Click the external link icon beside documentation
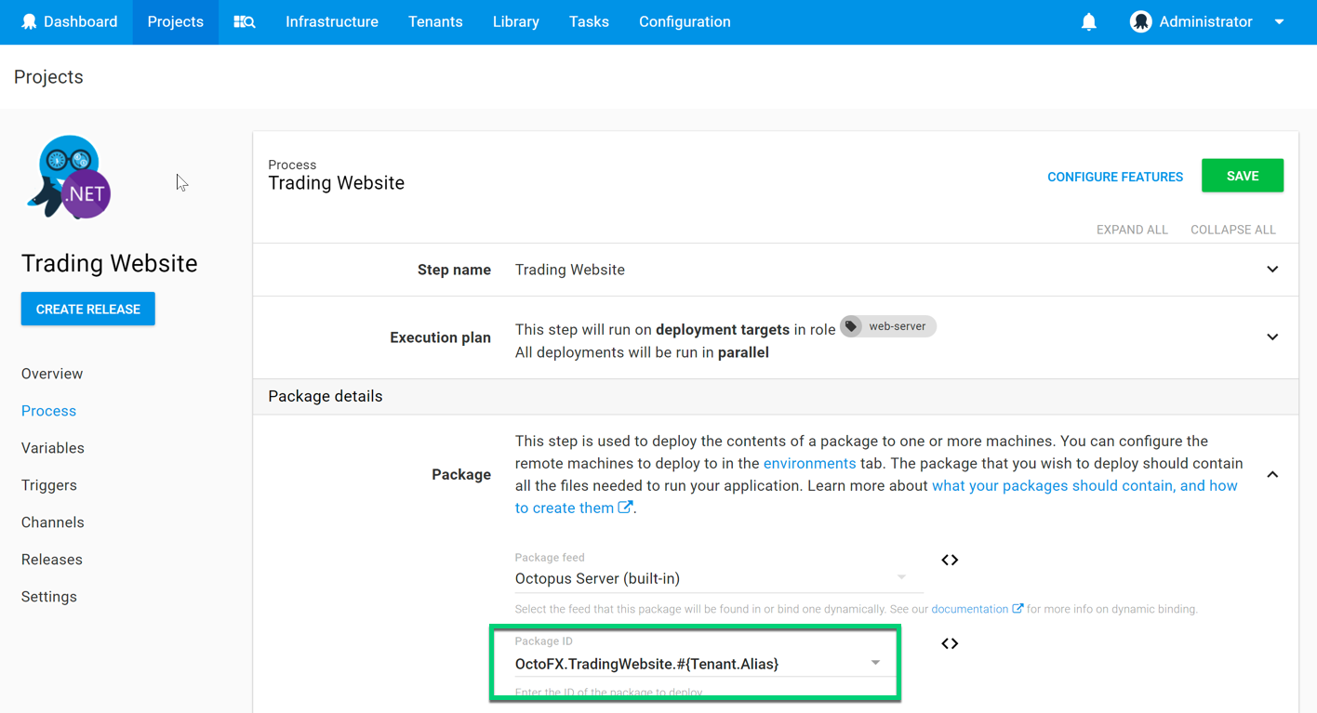This screenshot has height=713, width=1317. (x=1019, y=608)
